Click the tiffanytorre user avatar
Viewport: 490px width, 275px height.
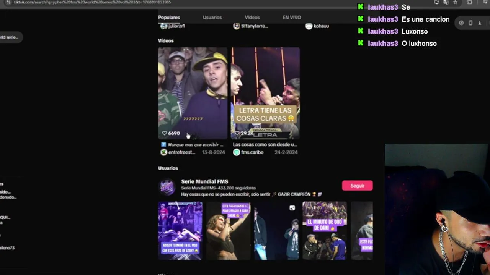point(237,26)
